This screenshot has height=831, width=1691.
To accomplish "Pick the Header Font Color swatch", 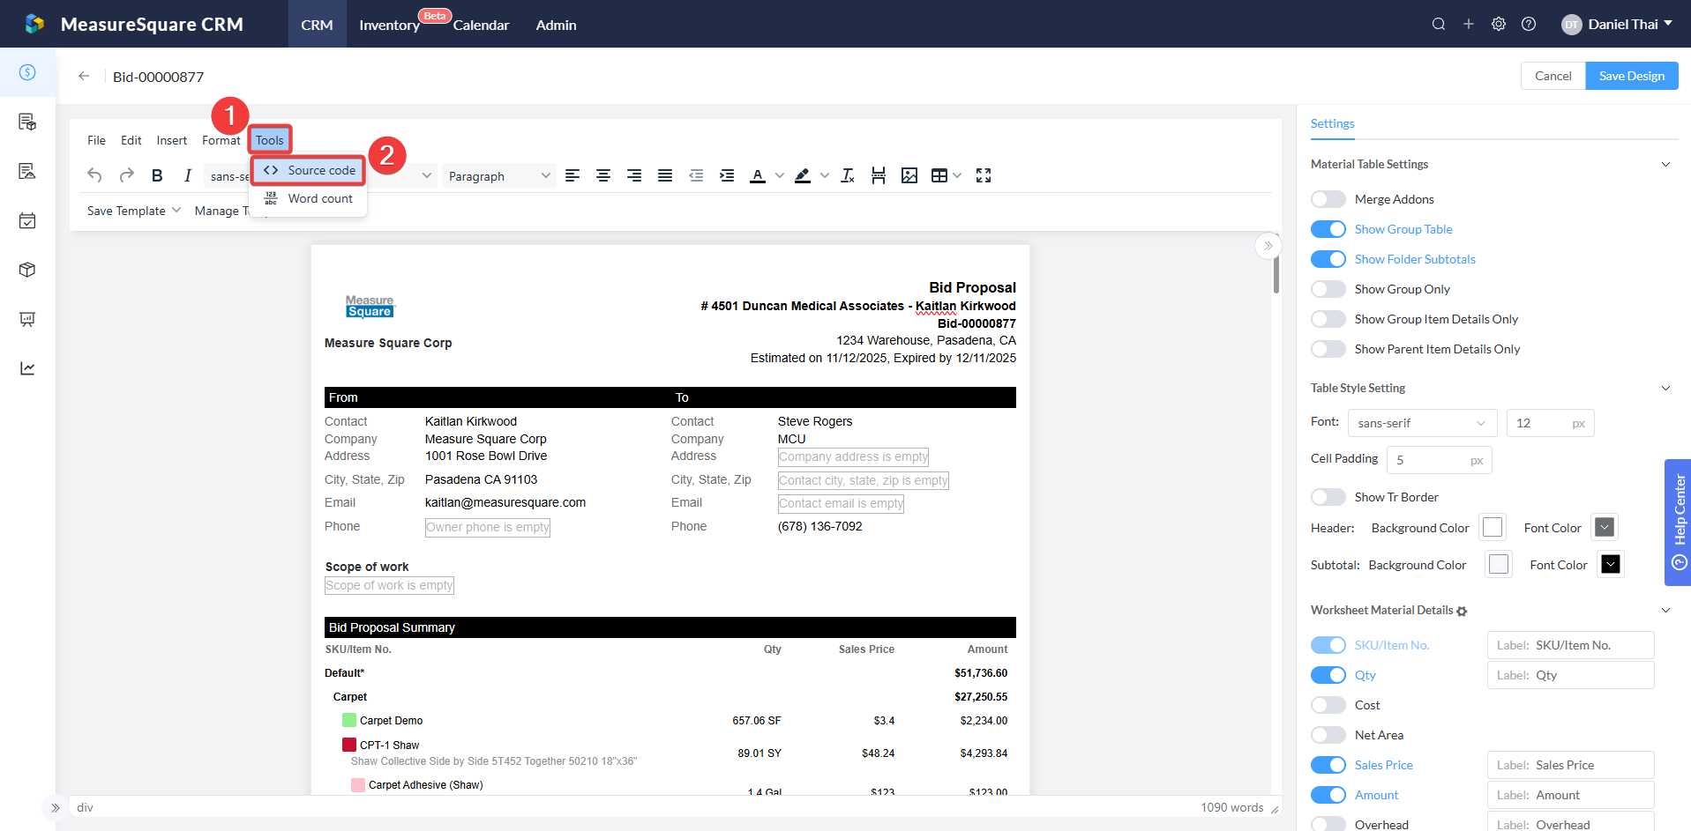I will pyautogui.click(x=1605, y=527).
